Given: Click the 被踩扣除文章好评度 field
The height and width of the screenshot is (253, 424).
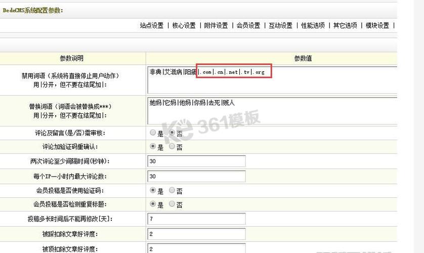Looking at the screenshot, I should click(197, 234).
